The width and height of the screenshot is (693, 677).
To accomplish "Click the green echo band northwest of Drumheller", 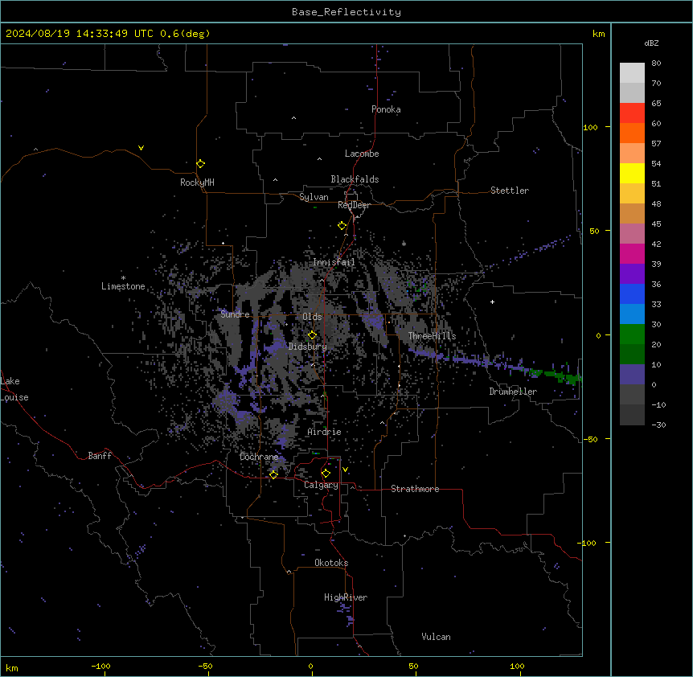I will pyautogui.click(x=556, y=375).
